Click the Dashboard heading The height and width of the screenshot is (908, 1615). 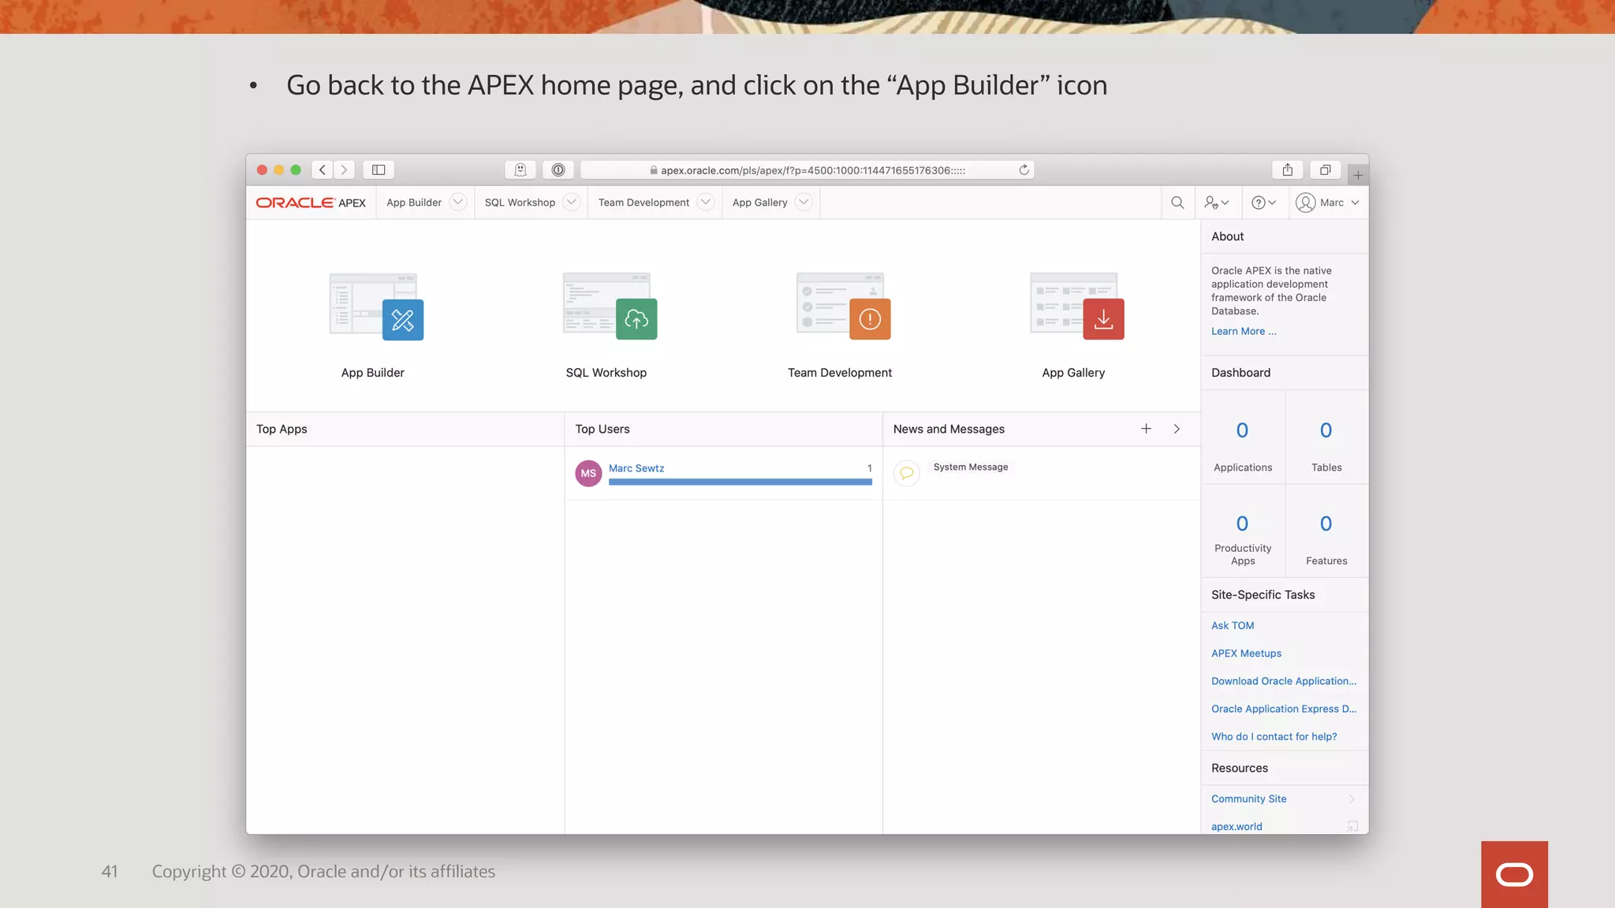1240,372
